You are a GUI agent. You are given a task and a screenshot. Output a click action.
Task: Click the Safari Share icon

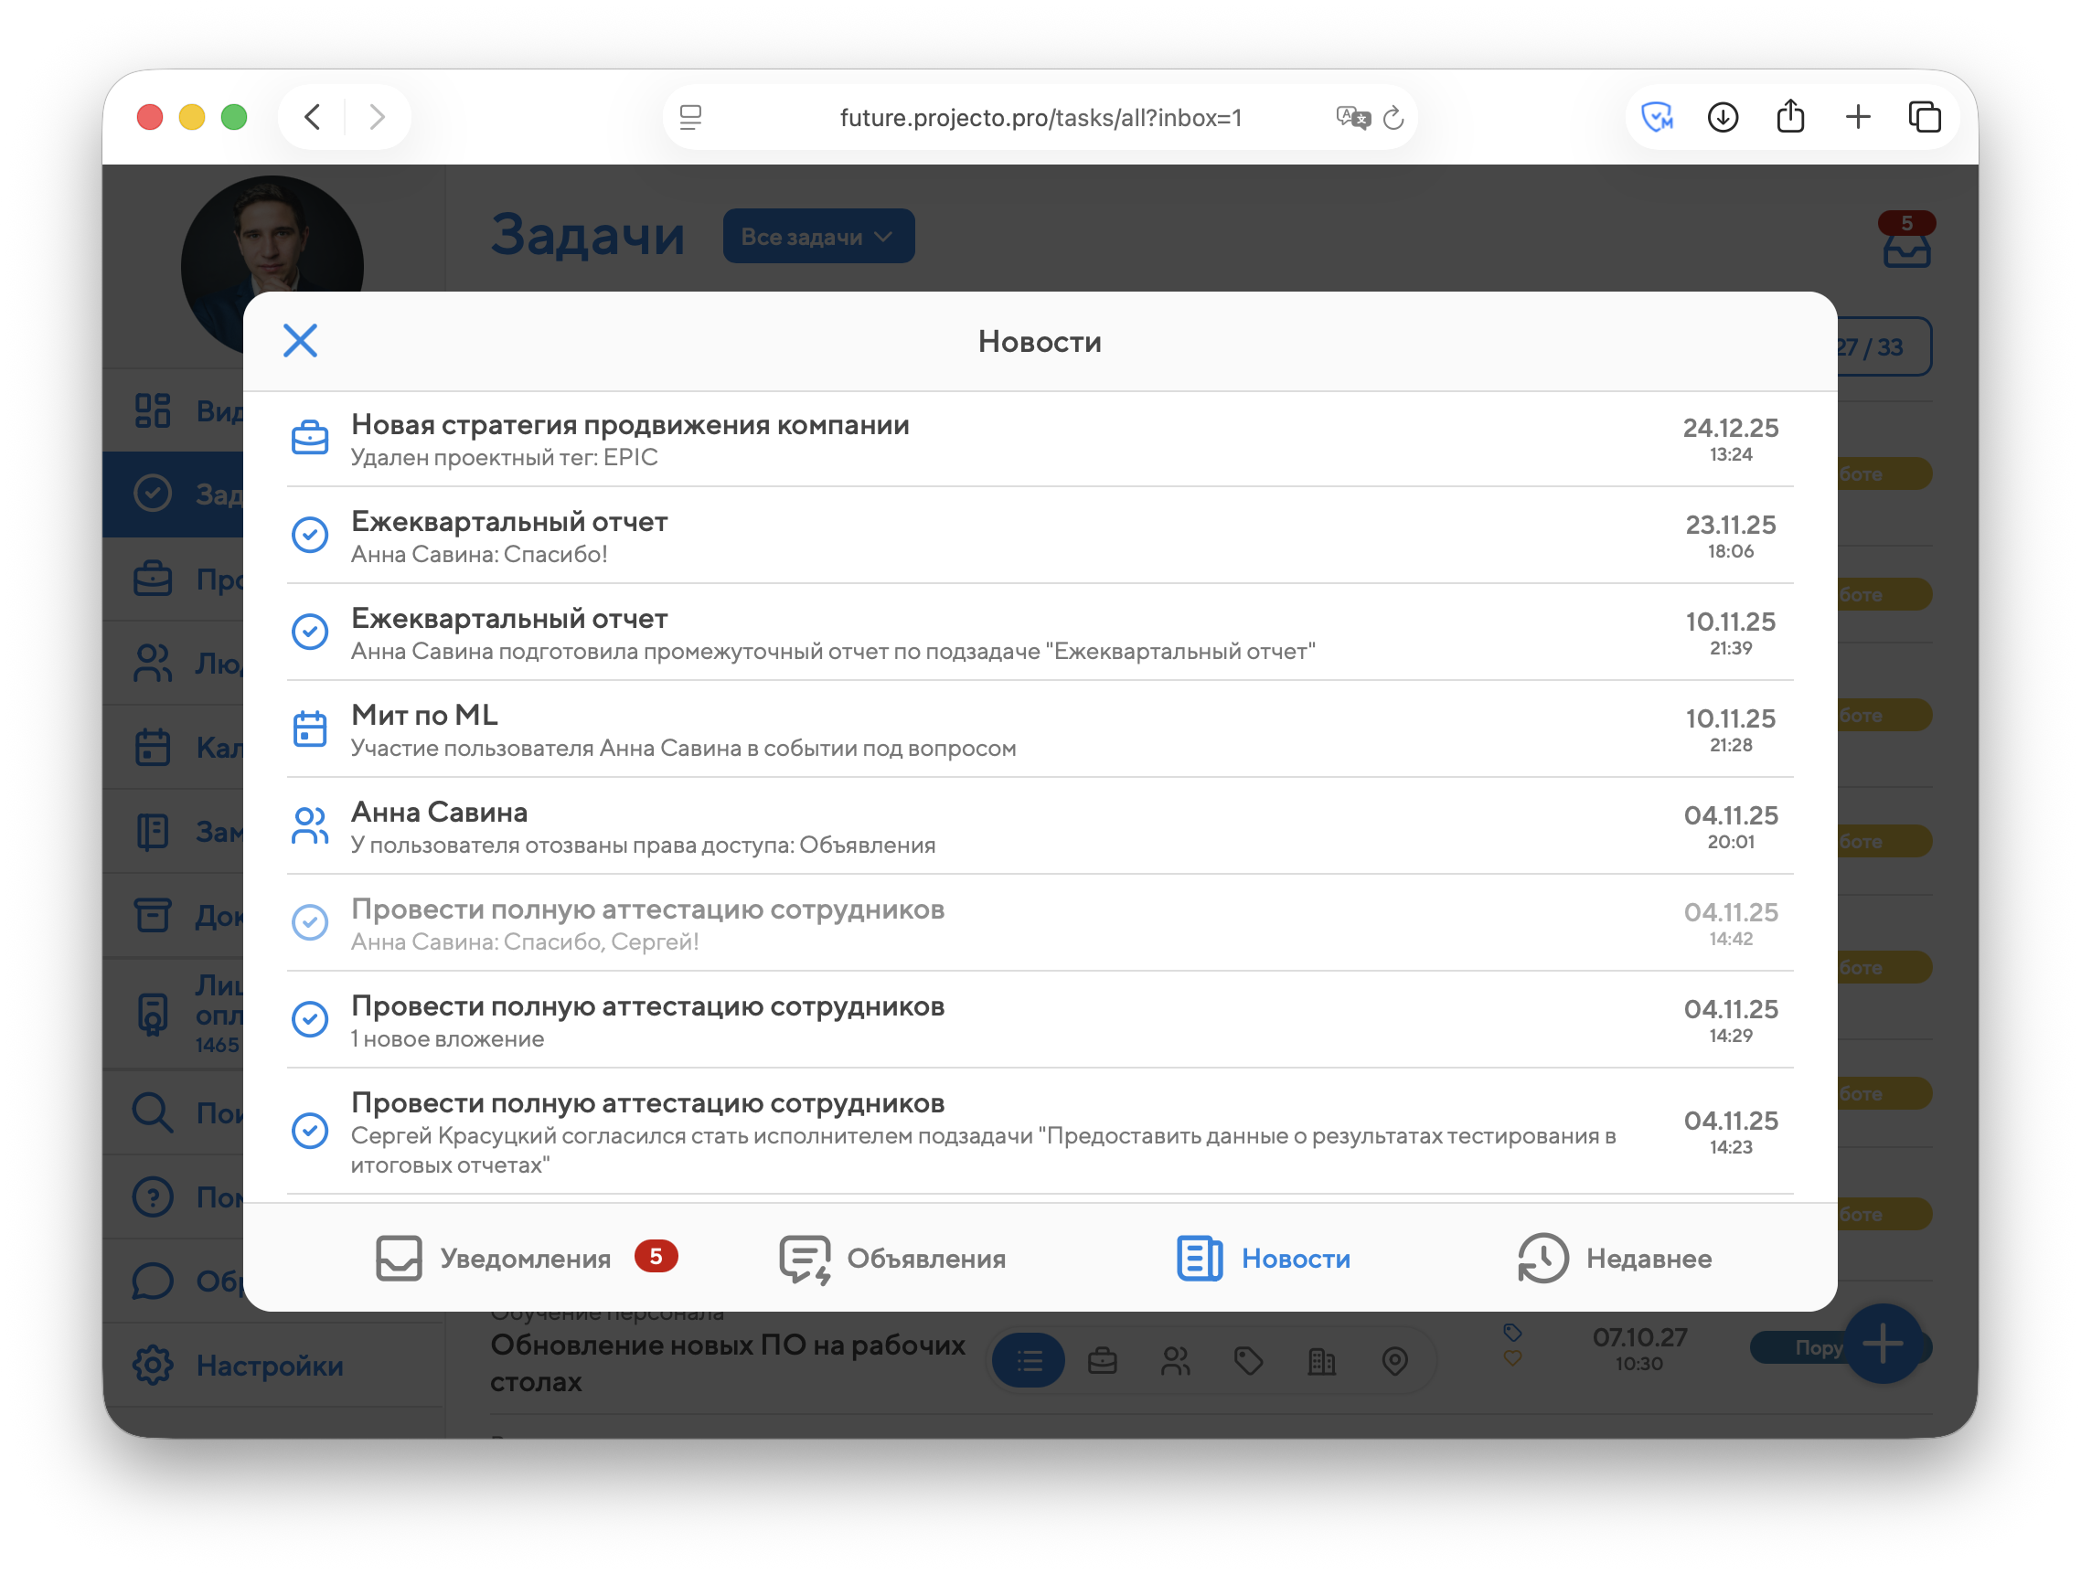[x=1790, y=118]
